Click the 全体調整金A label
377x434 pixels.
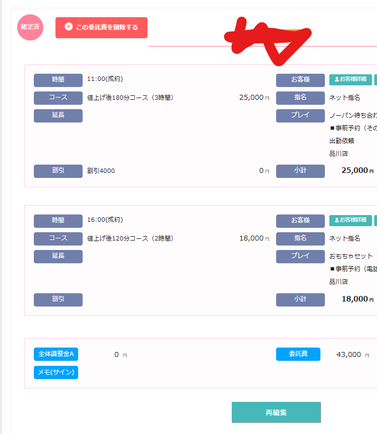(56, 354)
